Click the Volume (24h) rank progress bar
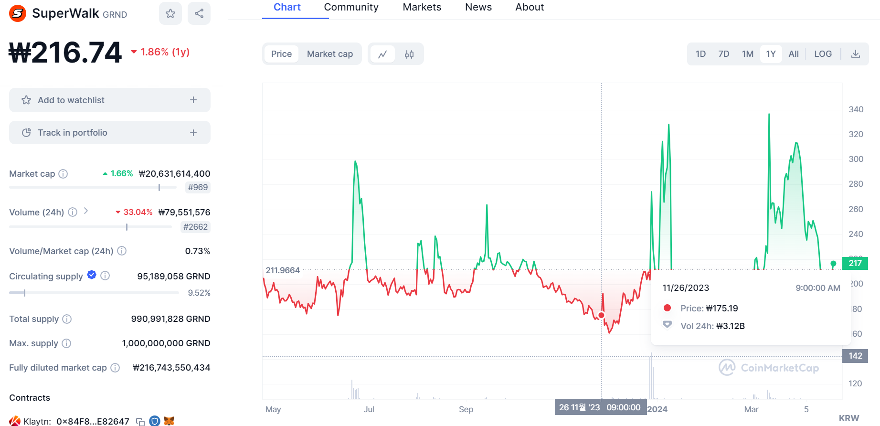880x426 pixels. point(90,227)
